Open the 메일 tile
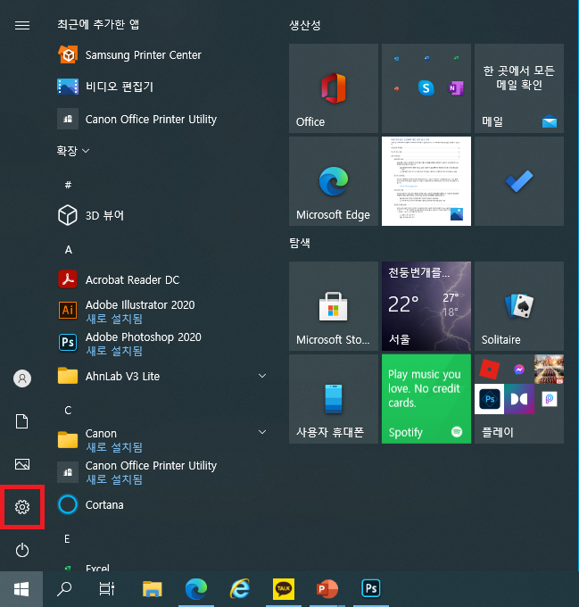The image size is (579, 607). (519, 88)
